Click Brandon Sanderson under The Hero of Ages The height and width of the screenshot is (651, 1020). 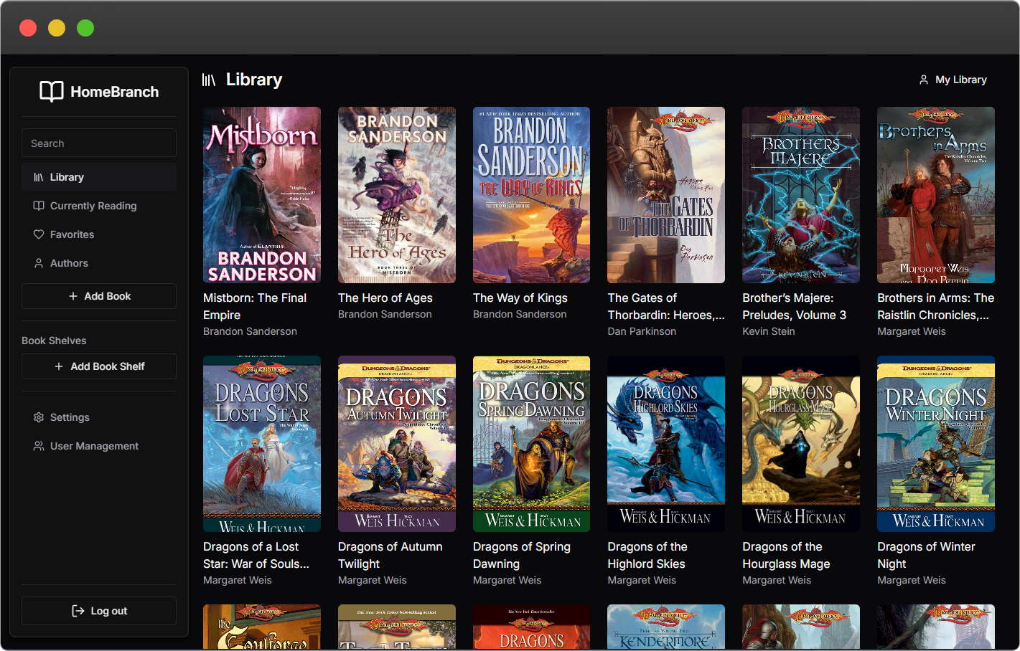pos(385,314)
